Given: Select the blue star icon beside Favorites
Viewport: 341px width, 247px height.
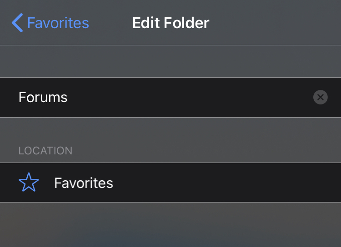Looking at the screenshot, I should click(x=29, y=182).
